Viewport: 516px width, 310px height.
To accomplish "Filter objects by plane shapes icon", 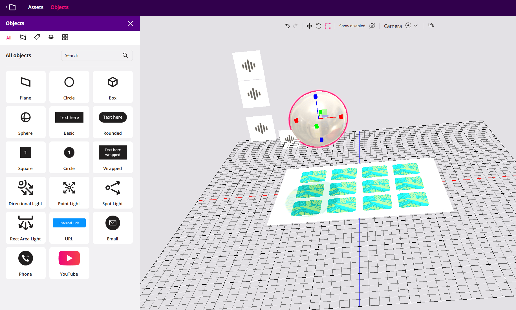I will point(23,37).
